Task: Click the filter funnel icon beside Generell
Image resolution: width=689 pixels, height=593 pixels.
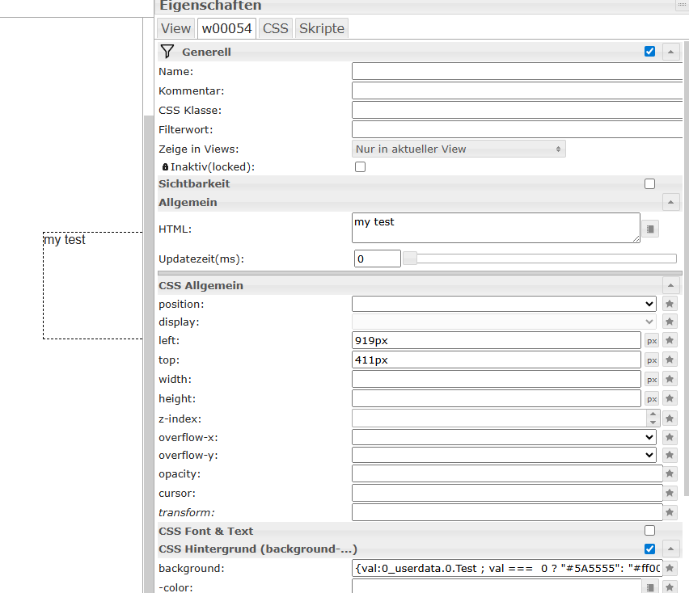Action: (x=167, y=52)
